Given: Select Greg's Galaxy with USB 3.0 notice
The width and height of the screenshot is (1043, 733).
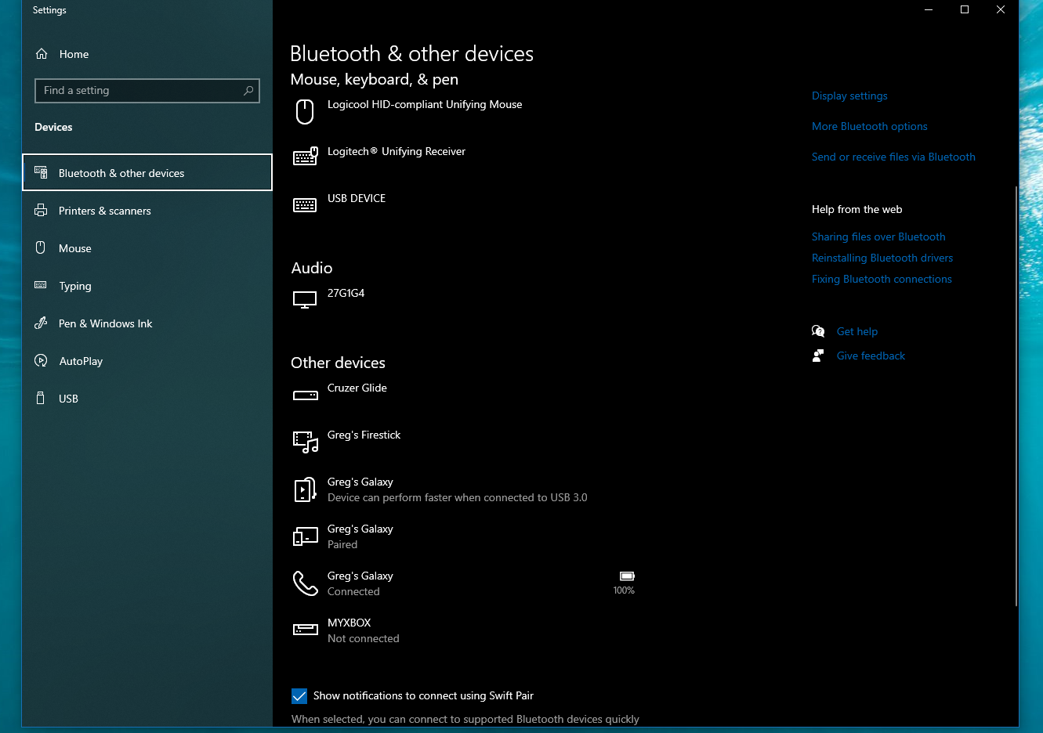Looking at the screenshot, I should pyautogui.click(x=464, y=489).
